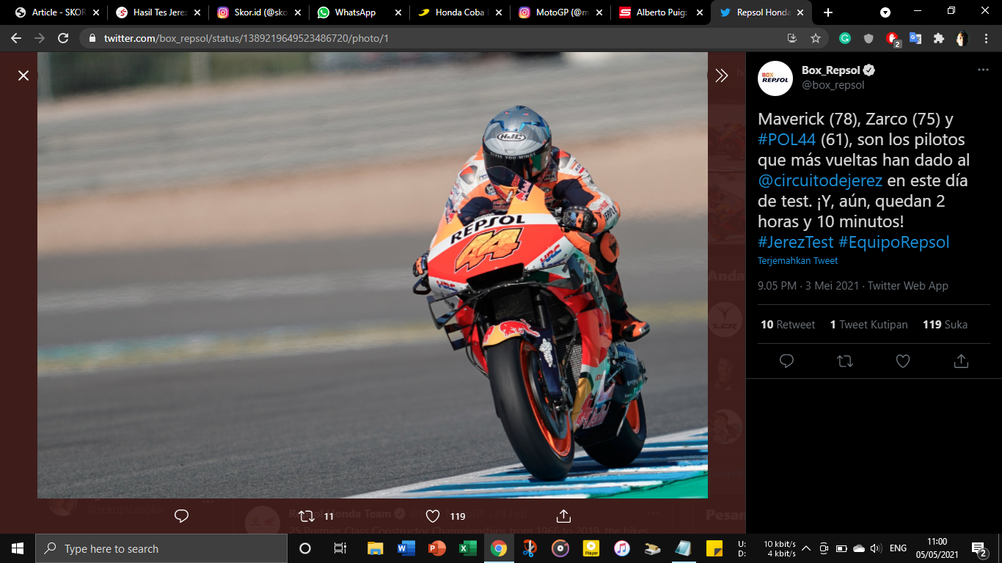This screenshot has width=1002, height=563.
Task: Open the Grammarly extension icon
Action: tap(845, 38)
